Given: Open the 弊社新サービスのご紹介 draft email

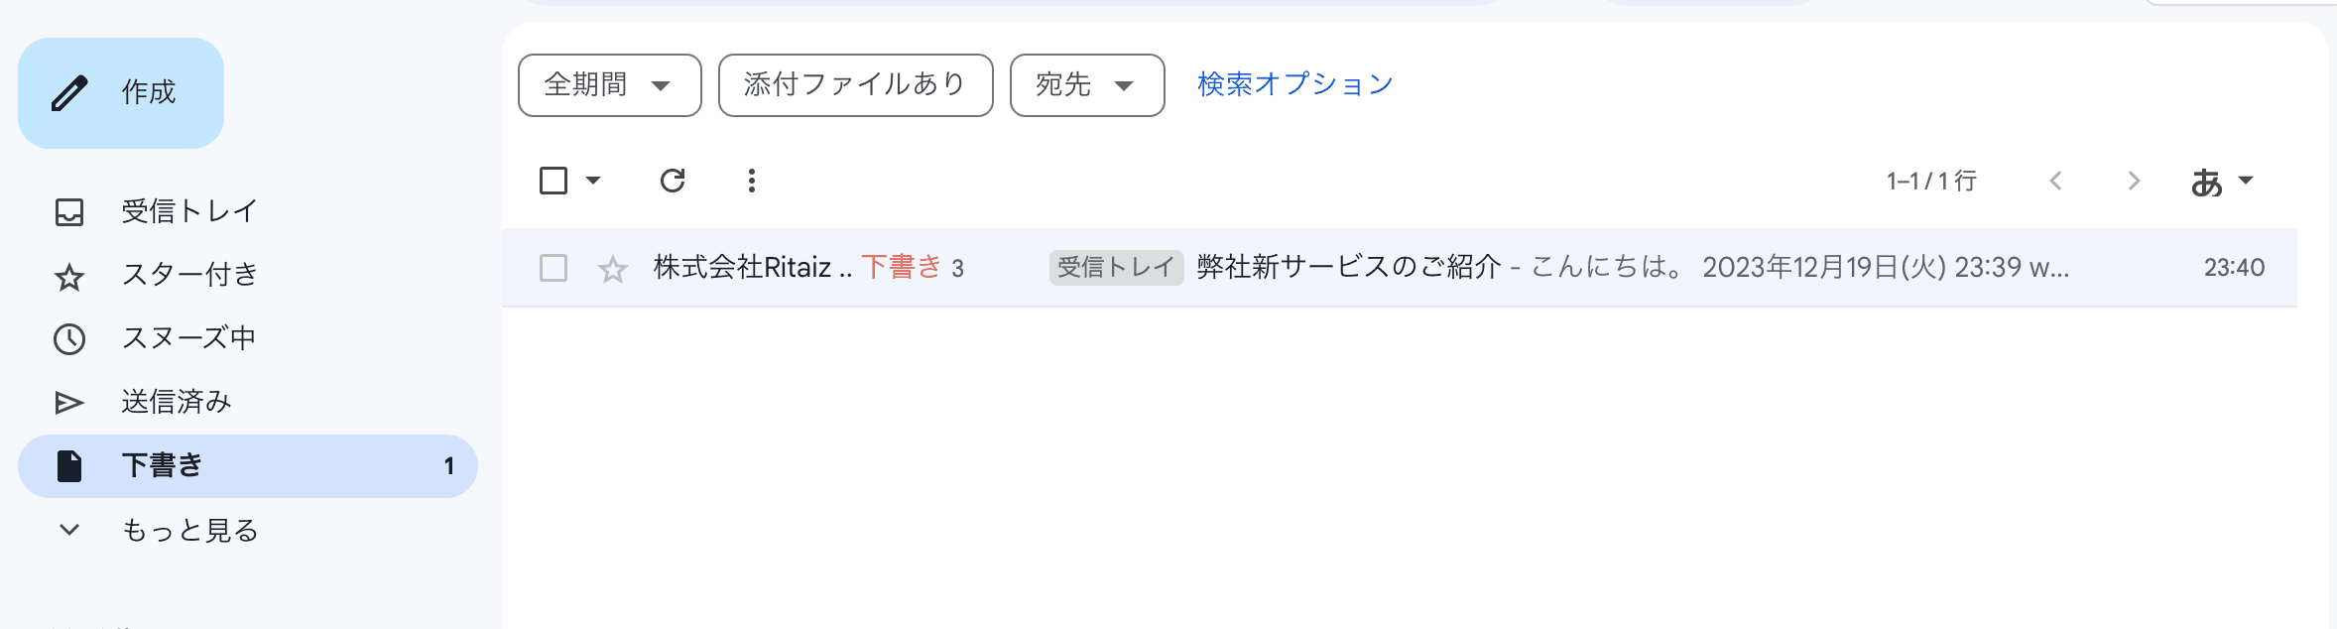Looking at the screenshot, I should 1349,268.
